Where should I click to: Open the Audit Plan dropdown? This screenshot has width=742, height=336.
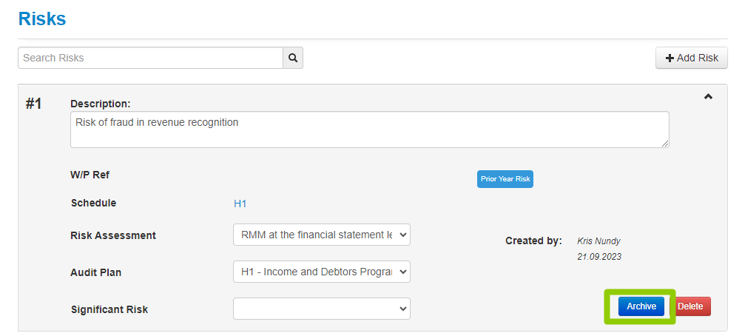pyautogui.click(x=321, y=272)
